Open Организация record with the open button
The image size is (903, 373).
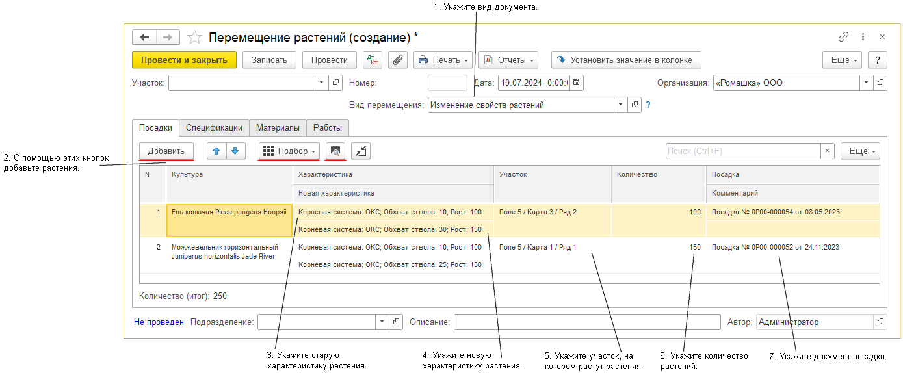[880, 83]
